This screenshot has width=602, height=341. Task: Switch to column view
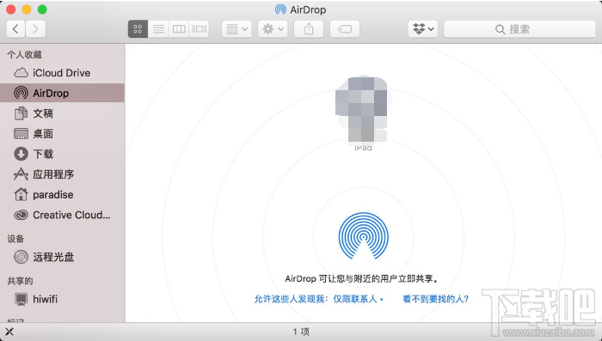pyautogui.click(x=179, y=29)
